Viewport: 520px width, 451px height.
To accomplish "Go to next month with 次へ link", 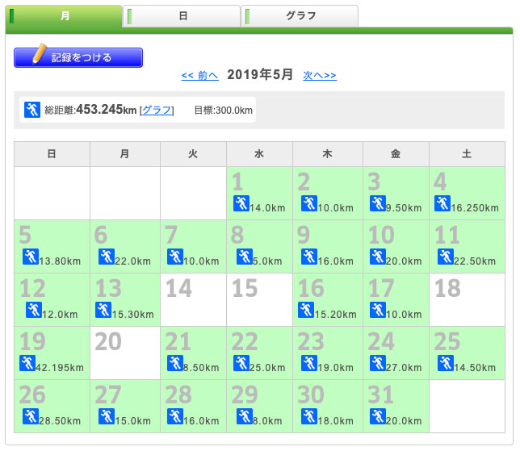I will coord(320,75).
